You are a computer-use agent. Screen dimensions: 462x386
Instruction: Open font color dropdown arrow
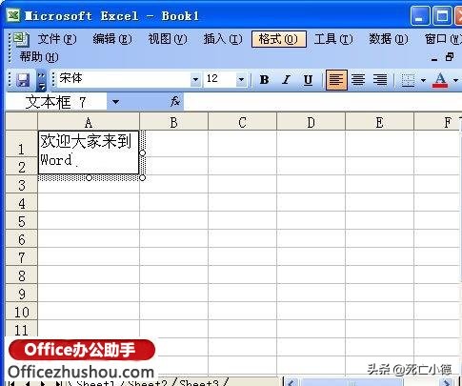[455, 80]
